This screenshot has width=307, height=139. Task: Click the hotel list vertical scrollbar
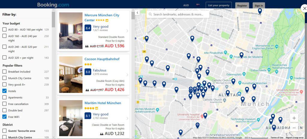point(133,16)
